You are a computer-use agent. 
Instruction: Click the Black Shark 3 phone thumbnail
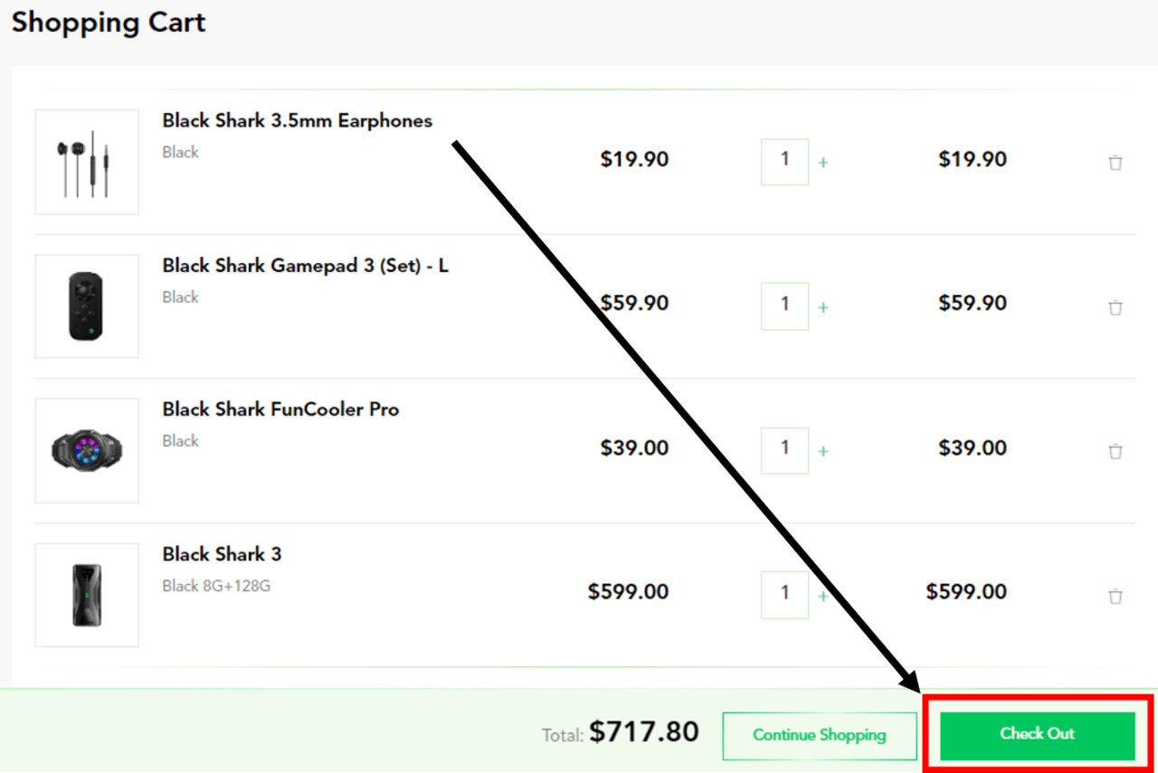click(x=86, y=595)
